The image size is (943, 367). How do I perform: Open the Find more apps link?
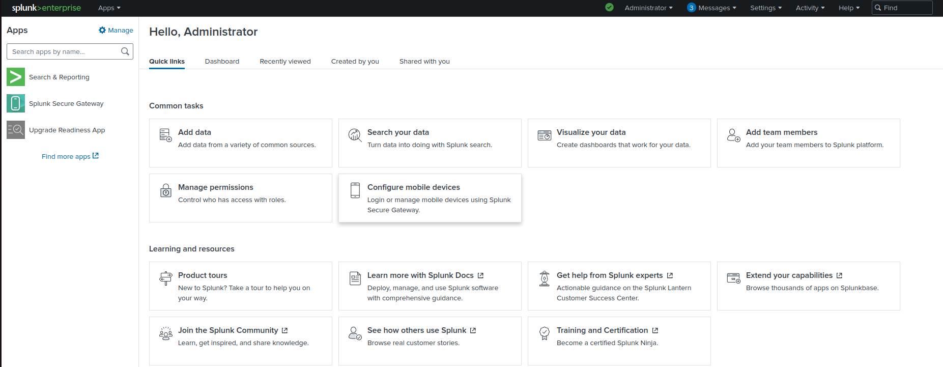(70, 156)
